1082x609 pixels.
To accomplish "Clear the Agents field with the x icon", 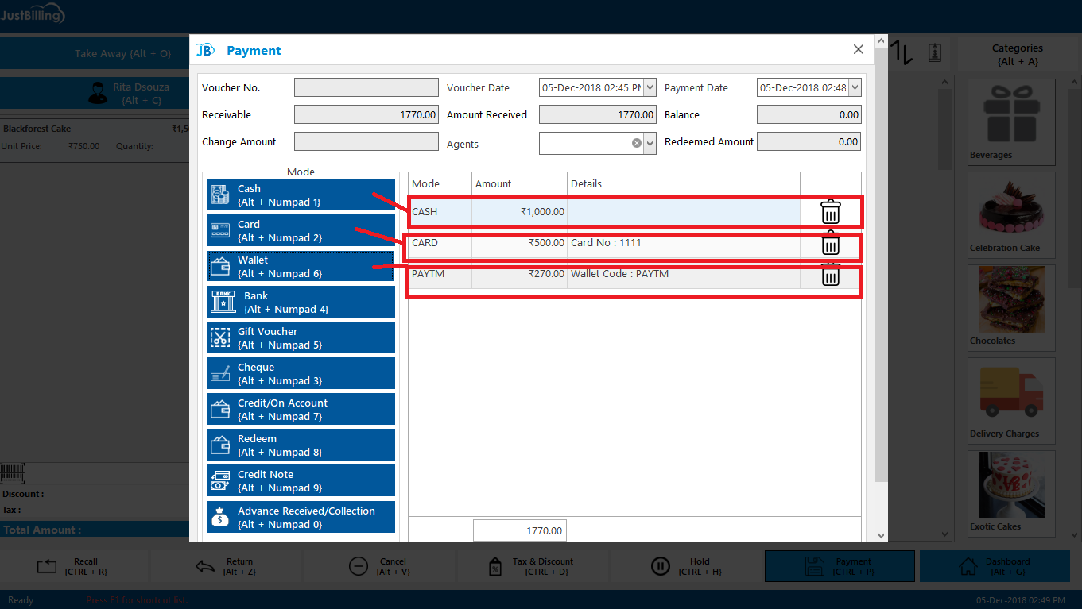I will (637, 143).
